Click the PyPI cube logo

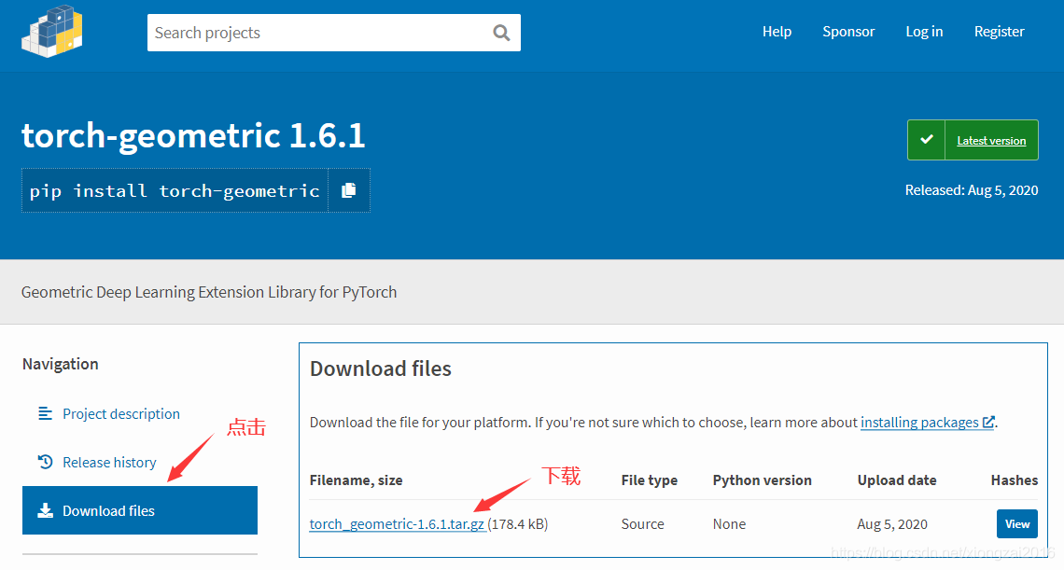point(51,31)
